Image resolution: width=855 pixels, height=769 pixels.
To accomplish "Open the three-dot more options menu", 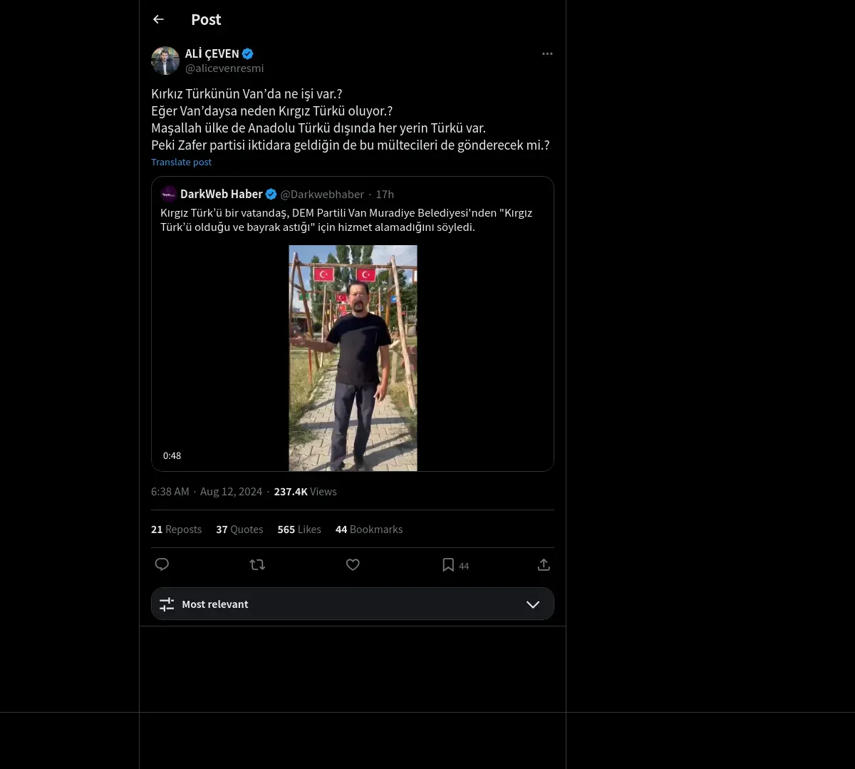I will coord(547,53).
